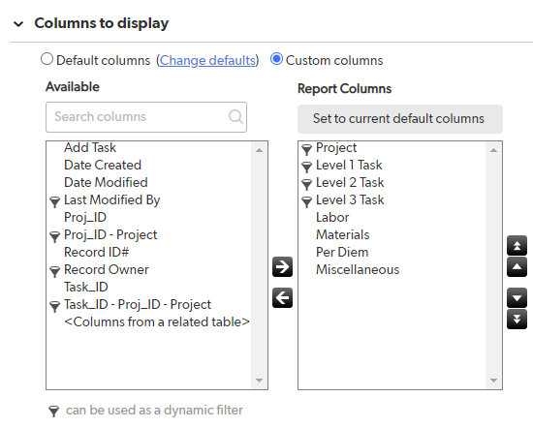533x428 pixels.
Task: Open the Change defaults link
Action: (207, 60)
